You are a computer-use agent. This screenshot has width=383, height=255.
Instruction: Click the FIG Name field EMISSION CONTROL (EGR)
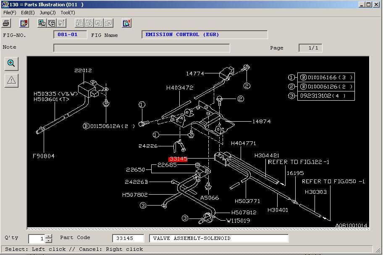pyautogui.click(x=205, y=35)
